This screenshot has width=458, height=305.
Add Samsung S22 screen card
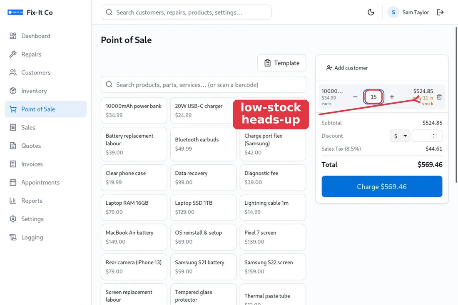point(273,267)
